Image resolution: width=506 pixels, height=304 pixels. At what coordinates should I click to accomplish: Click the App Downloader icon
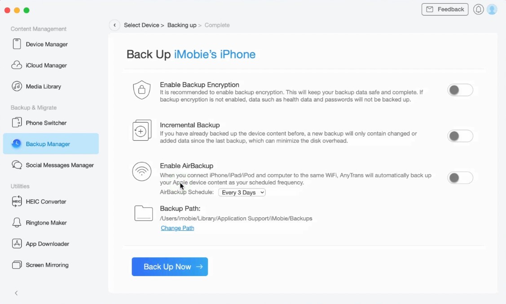click(17, 244)
